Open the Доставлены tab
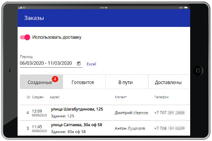This screenshot has width=212, height=141. [x=169, y=82]
